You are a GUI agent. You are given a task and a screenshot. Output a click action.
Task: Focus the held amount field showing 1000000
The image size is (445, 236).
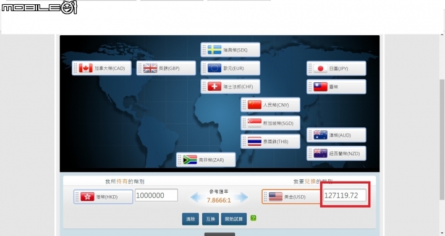(x=156, y=195)
